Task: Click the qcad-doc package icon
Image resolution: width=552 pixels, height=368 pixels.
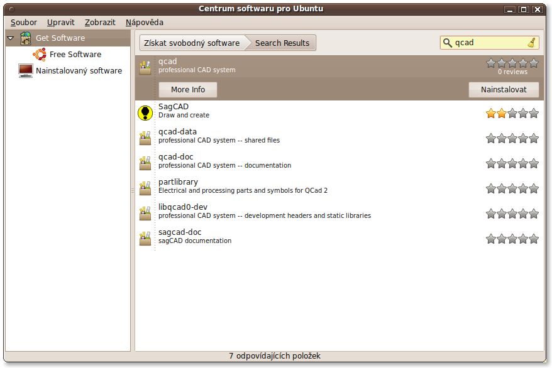Action: click(145, 163)
